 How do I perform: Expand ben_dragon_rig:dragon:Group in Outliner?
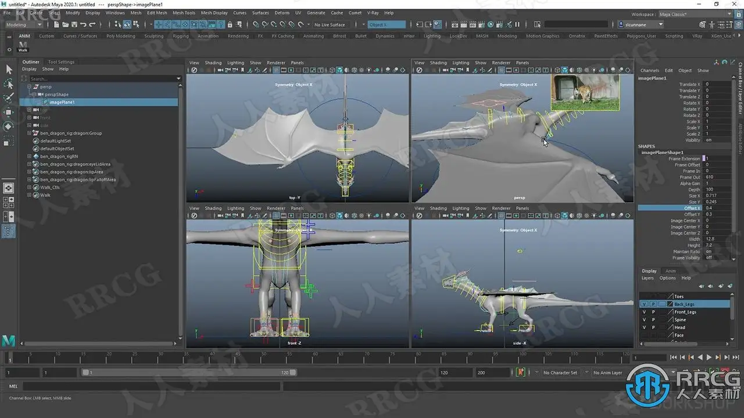(x=29, y=133)
